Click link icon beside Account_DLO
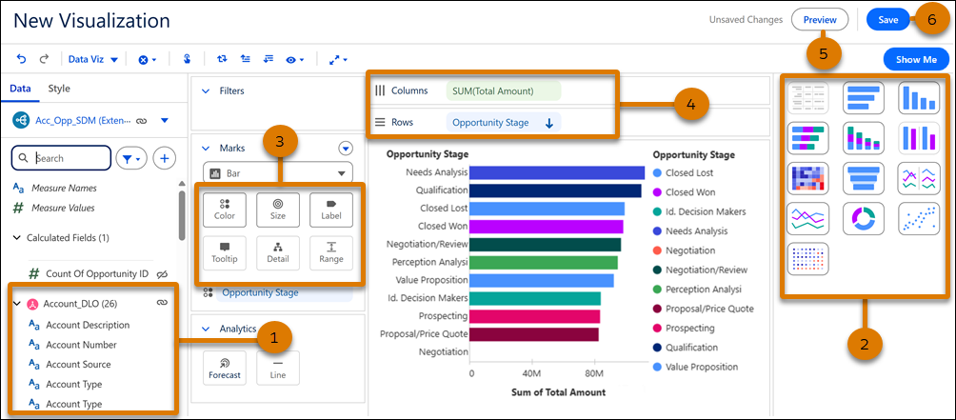 coord(162,302)
